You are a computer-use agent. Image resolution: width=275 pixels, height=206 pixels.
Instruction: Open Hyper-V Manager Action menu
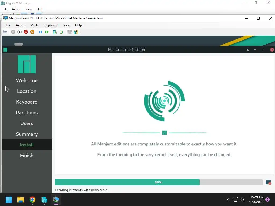pos(16,9)
